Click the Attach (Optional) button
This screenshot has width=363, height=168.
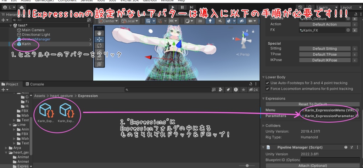point(313,166)
